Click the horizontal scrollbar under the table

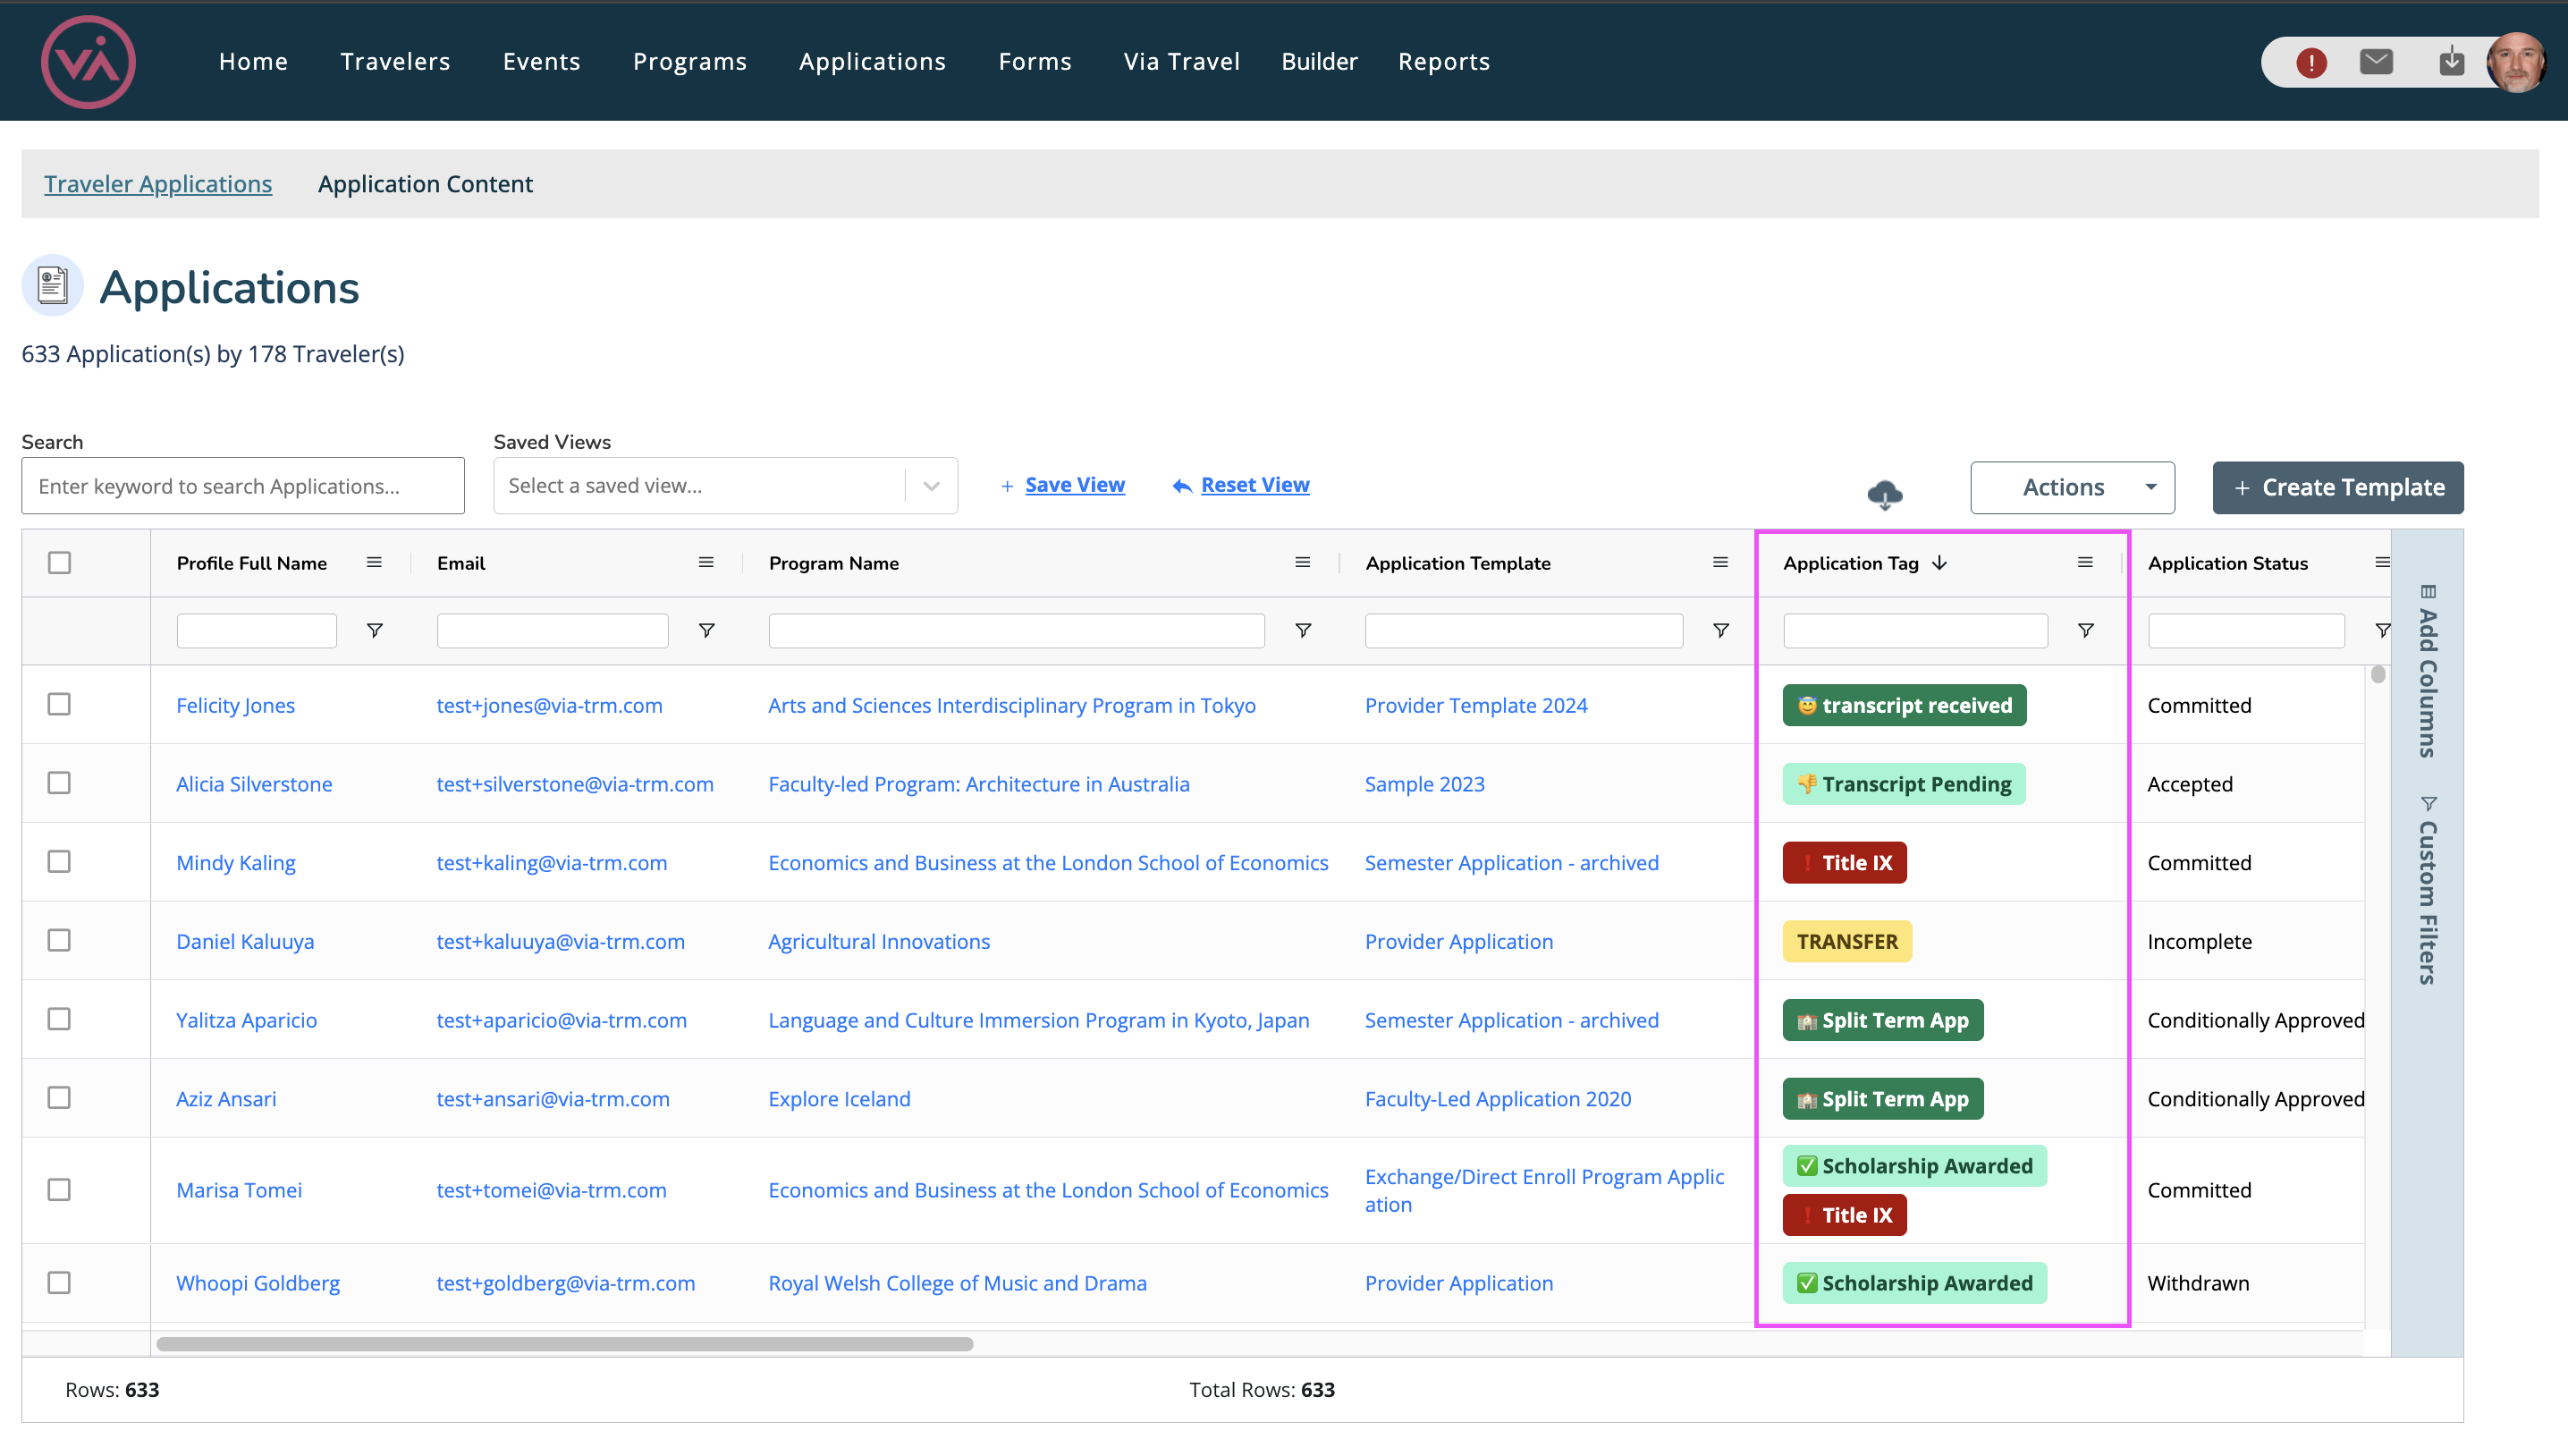565,1344
